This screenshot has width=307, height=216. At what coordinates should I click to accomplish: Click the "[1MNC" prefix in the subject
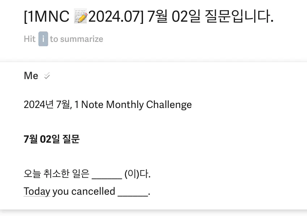tap(47, 16)
